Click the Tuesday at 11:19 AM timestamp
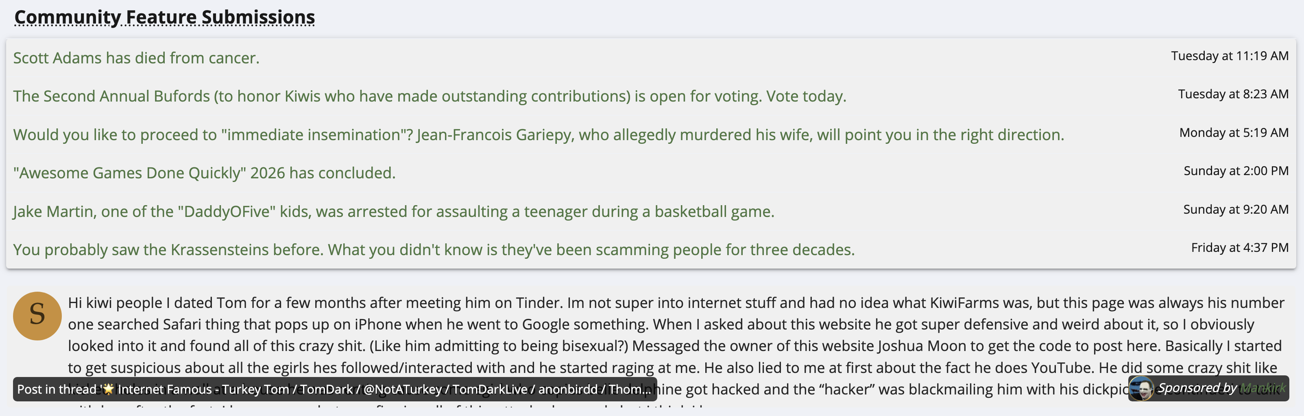 pyautogui.click(x=1229, y=56)
